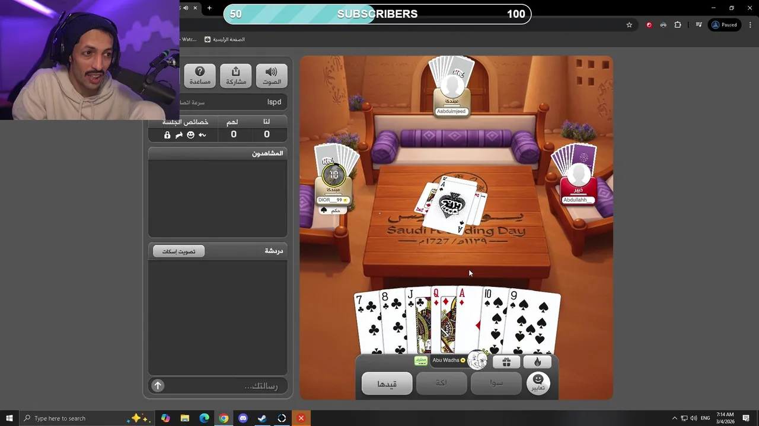Viewport: 759px width, 426px height.
Task: Open Copilot from the taskbar
Action: pyautogui.click(x=165, y=418)
